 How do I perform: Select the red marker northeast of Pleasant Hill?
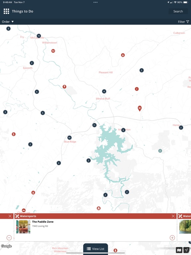pos(123,55)
